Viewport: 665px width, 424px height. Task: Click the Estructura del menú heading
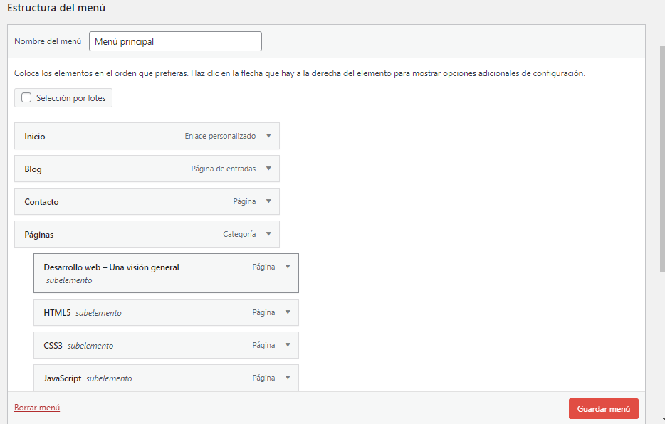(x=56, y=8)
